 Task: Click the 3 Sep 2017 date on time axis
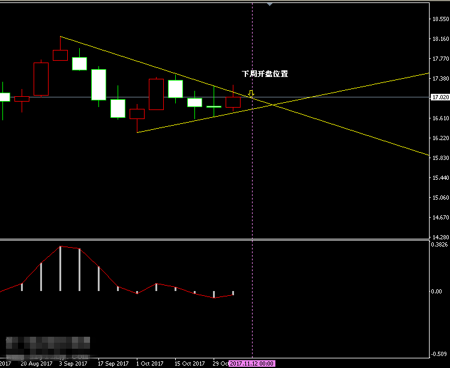[74, 363]
